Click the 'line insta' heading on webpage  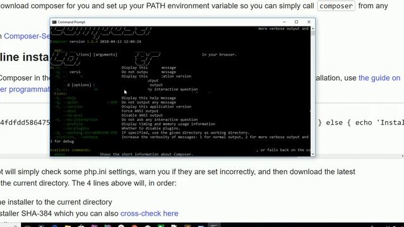point(25,57)
